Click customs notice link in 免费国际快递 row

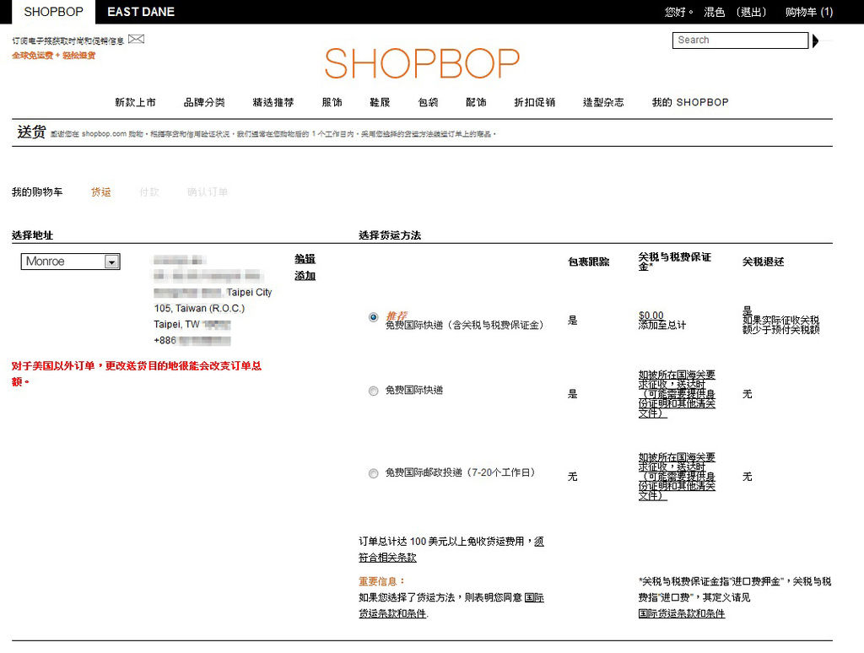pos(677,394)
